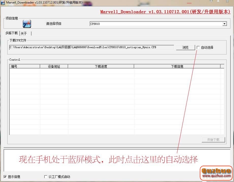
Task: Click the 浏览 browse button
Action: pos(185,47)
